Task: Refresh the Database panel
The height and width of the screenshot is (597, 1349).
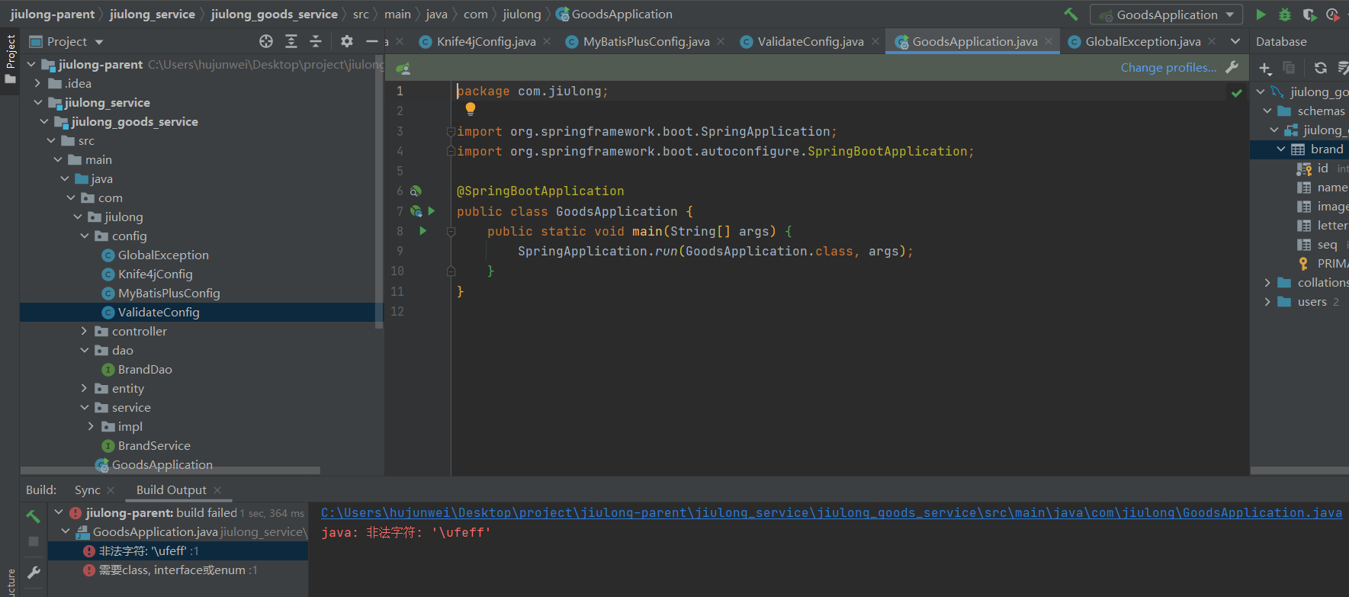Action: (x=1321, y=68)
